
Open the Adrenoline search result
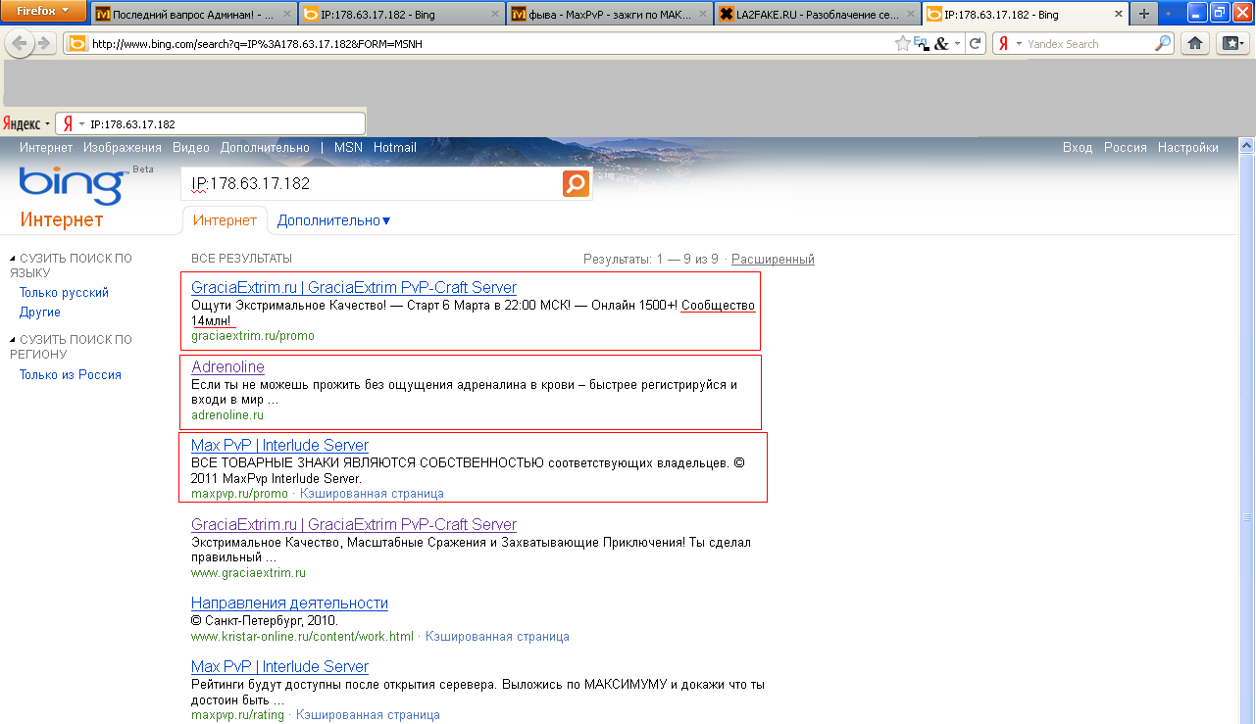(x=227, y=367)
